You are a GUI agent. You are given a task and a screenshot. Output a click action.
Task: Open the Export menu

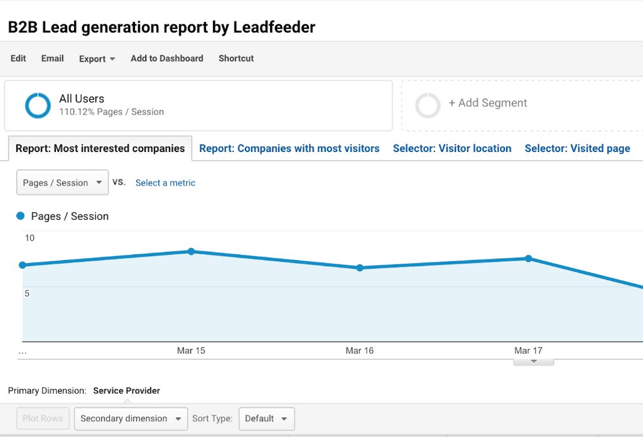pyautogui.click(x=97, y=58)
